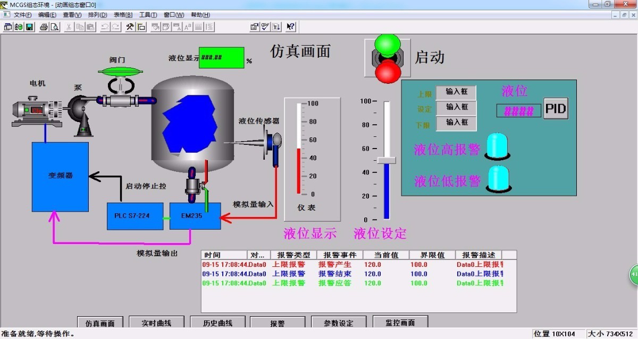The width and height of the screenshot is (638, 339).
Task: Click the print icon
Action: 44,27
